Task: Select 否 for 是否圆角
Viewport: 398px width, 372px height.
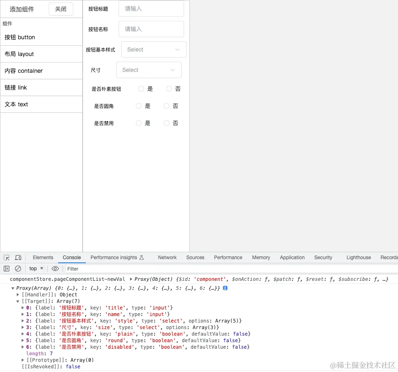Action: point(166,106)
